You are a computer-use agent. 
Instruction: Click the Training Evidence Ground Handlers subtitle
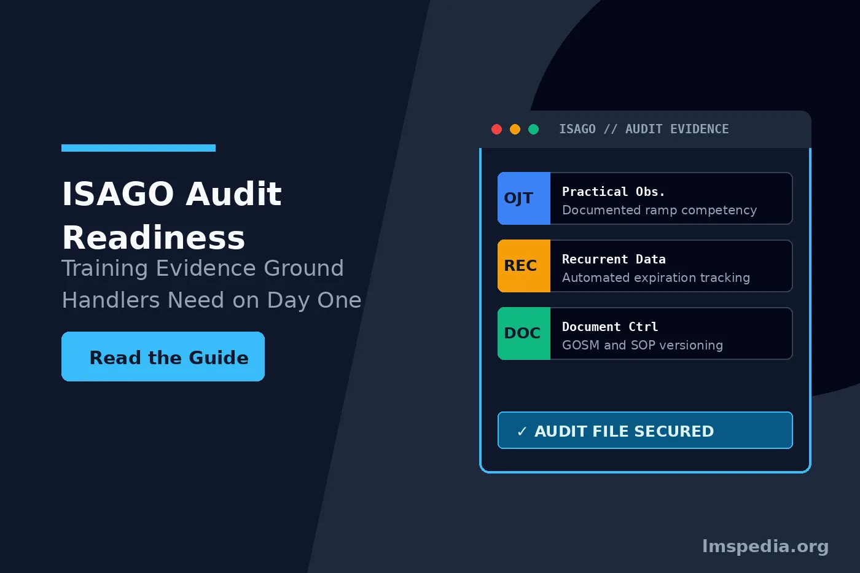(211, 284)
